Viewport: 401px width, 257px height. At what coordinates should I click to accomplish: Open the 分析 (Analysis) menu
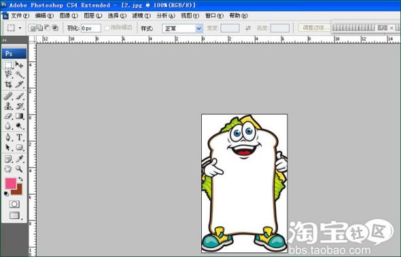(x=166, y=16)
